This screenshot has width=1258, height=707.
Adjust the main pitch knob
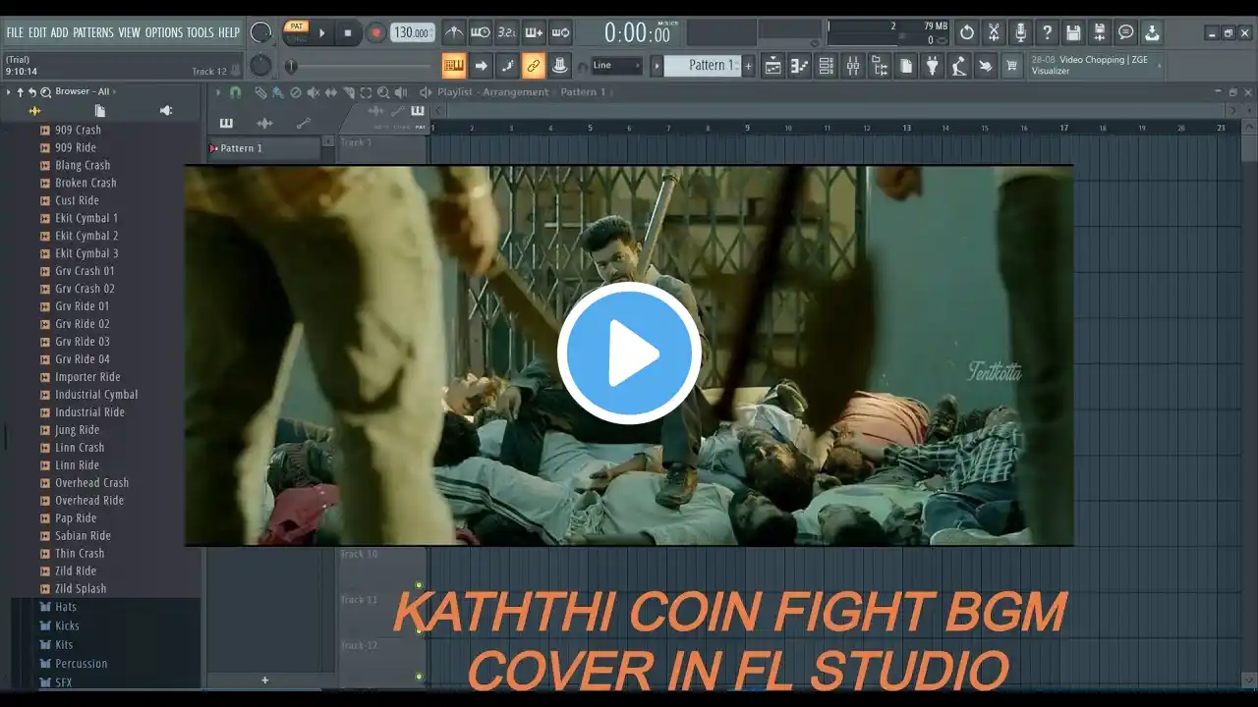tap(260, 66)
